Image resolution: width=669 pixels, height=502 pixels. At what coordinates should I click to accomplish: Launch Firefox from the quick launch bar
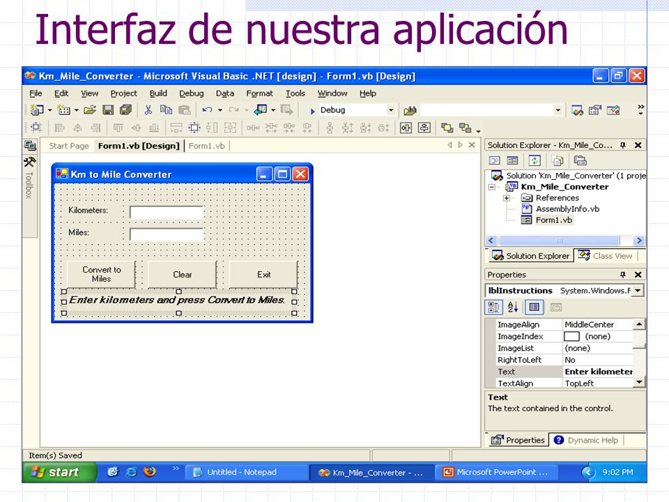(150, 472)
